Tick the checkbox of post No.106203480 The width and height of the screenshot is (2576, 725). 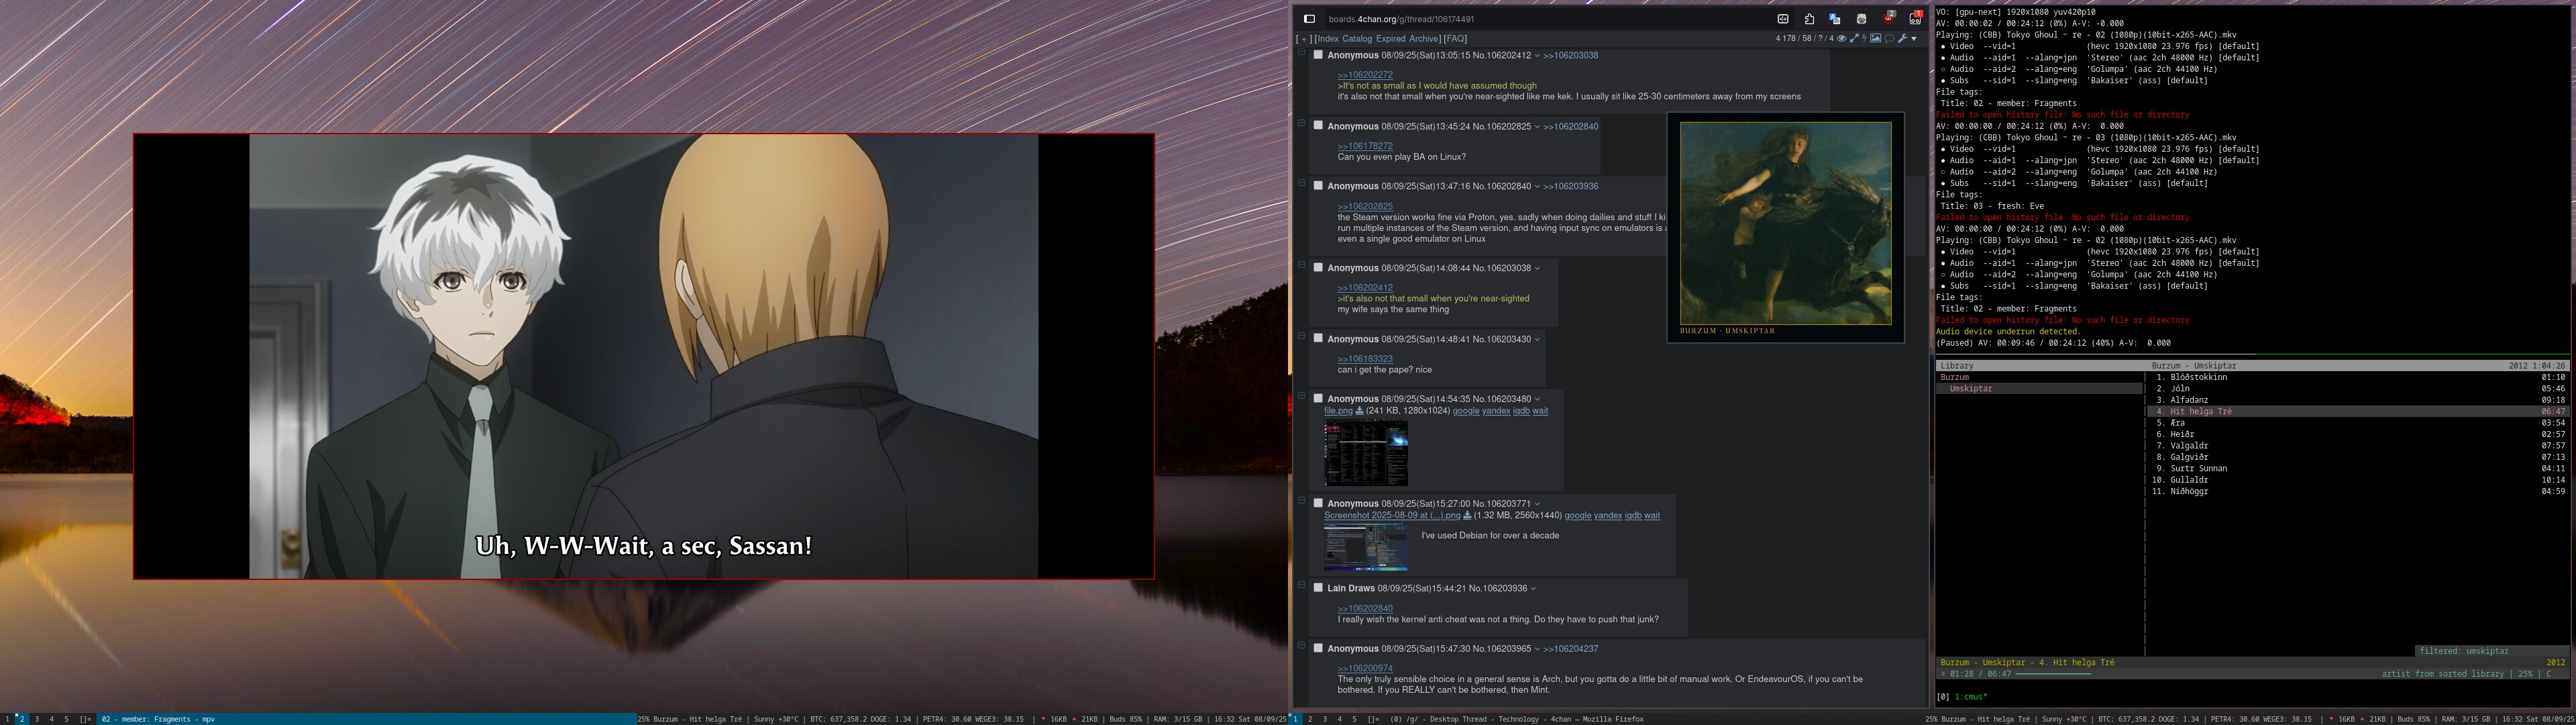tap(1318, 399)
